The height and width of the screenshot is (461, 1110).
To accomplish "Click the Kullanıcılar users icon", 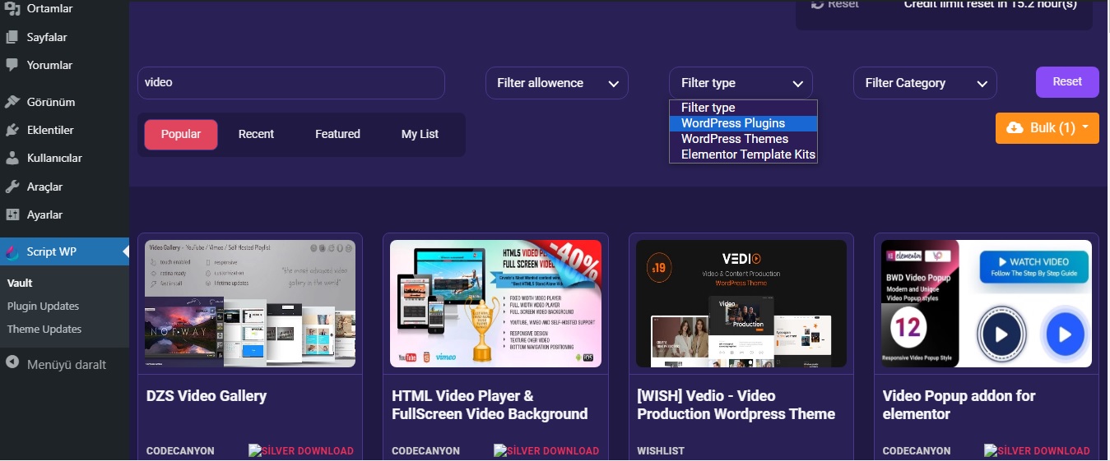I will (x=12, y=158).
